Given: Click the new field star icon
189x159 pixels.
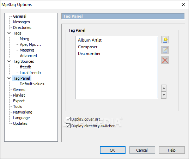Looking at the screenshot, I should pyautogui.click(x=165, y=39).
